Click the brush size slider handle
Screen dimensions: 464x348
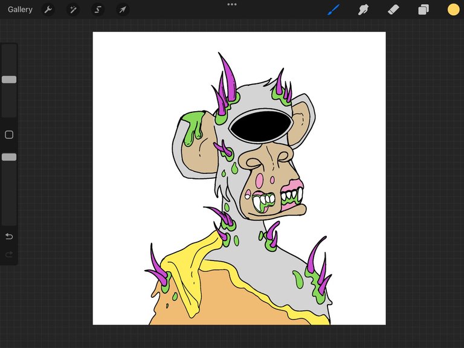pos(9,79)
